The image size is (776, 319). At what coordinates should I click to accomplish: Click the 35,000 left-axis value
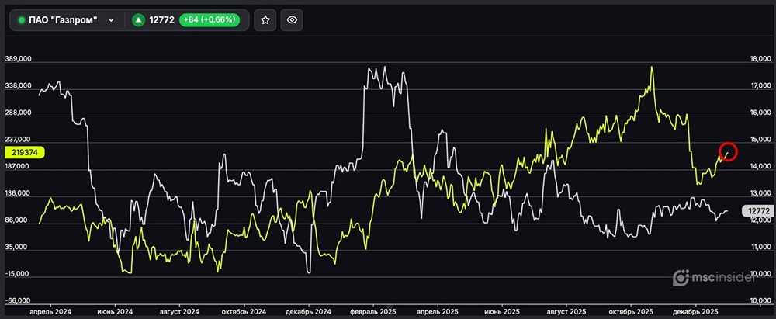pyautogui.click(x=17, y=246)
